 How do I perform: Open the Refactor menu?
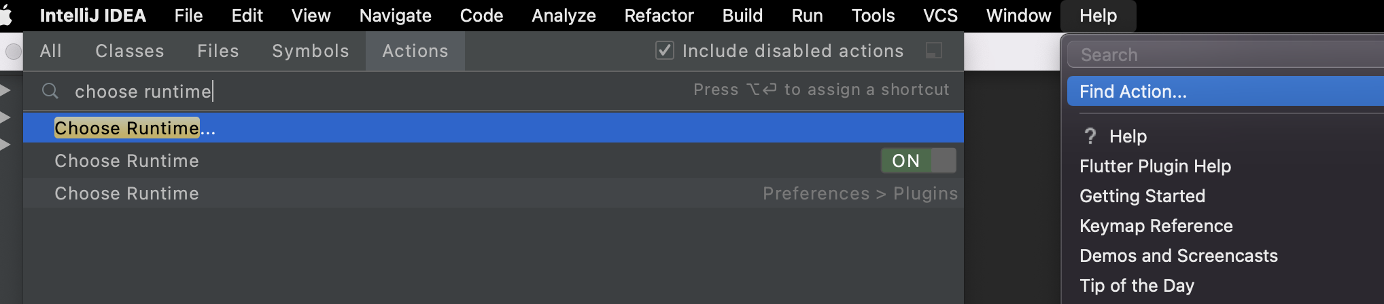tap(659, 16)
